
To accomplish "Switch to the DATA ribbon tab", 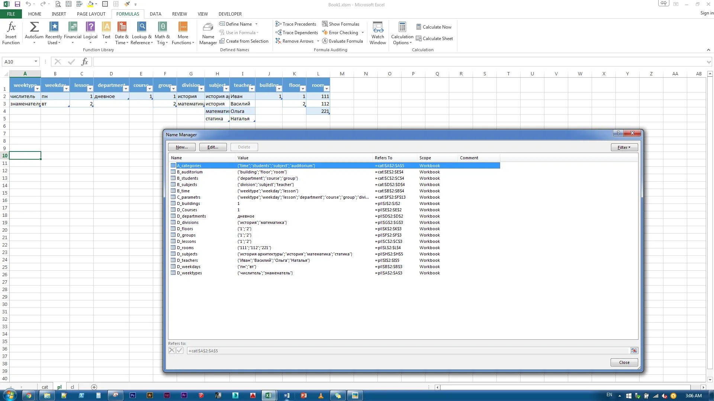I will [155, 14].
